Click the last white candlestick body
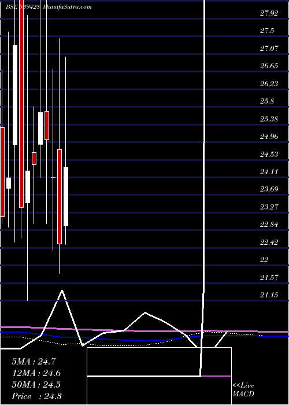289x405 pixels. [66, 197]
